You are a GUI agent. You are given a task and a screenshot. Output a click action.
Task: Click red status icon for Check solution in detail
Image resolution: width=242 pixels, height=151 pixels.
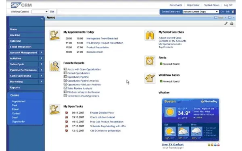(x=67, y=117)
